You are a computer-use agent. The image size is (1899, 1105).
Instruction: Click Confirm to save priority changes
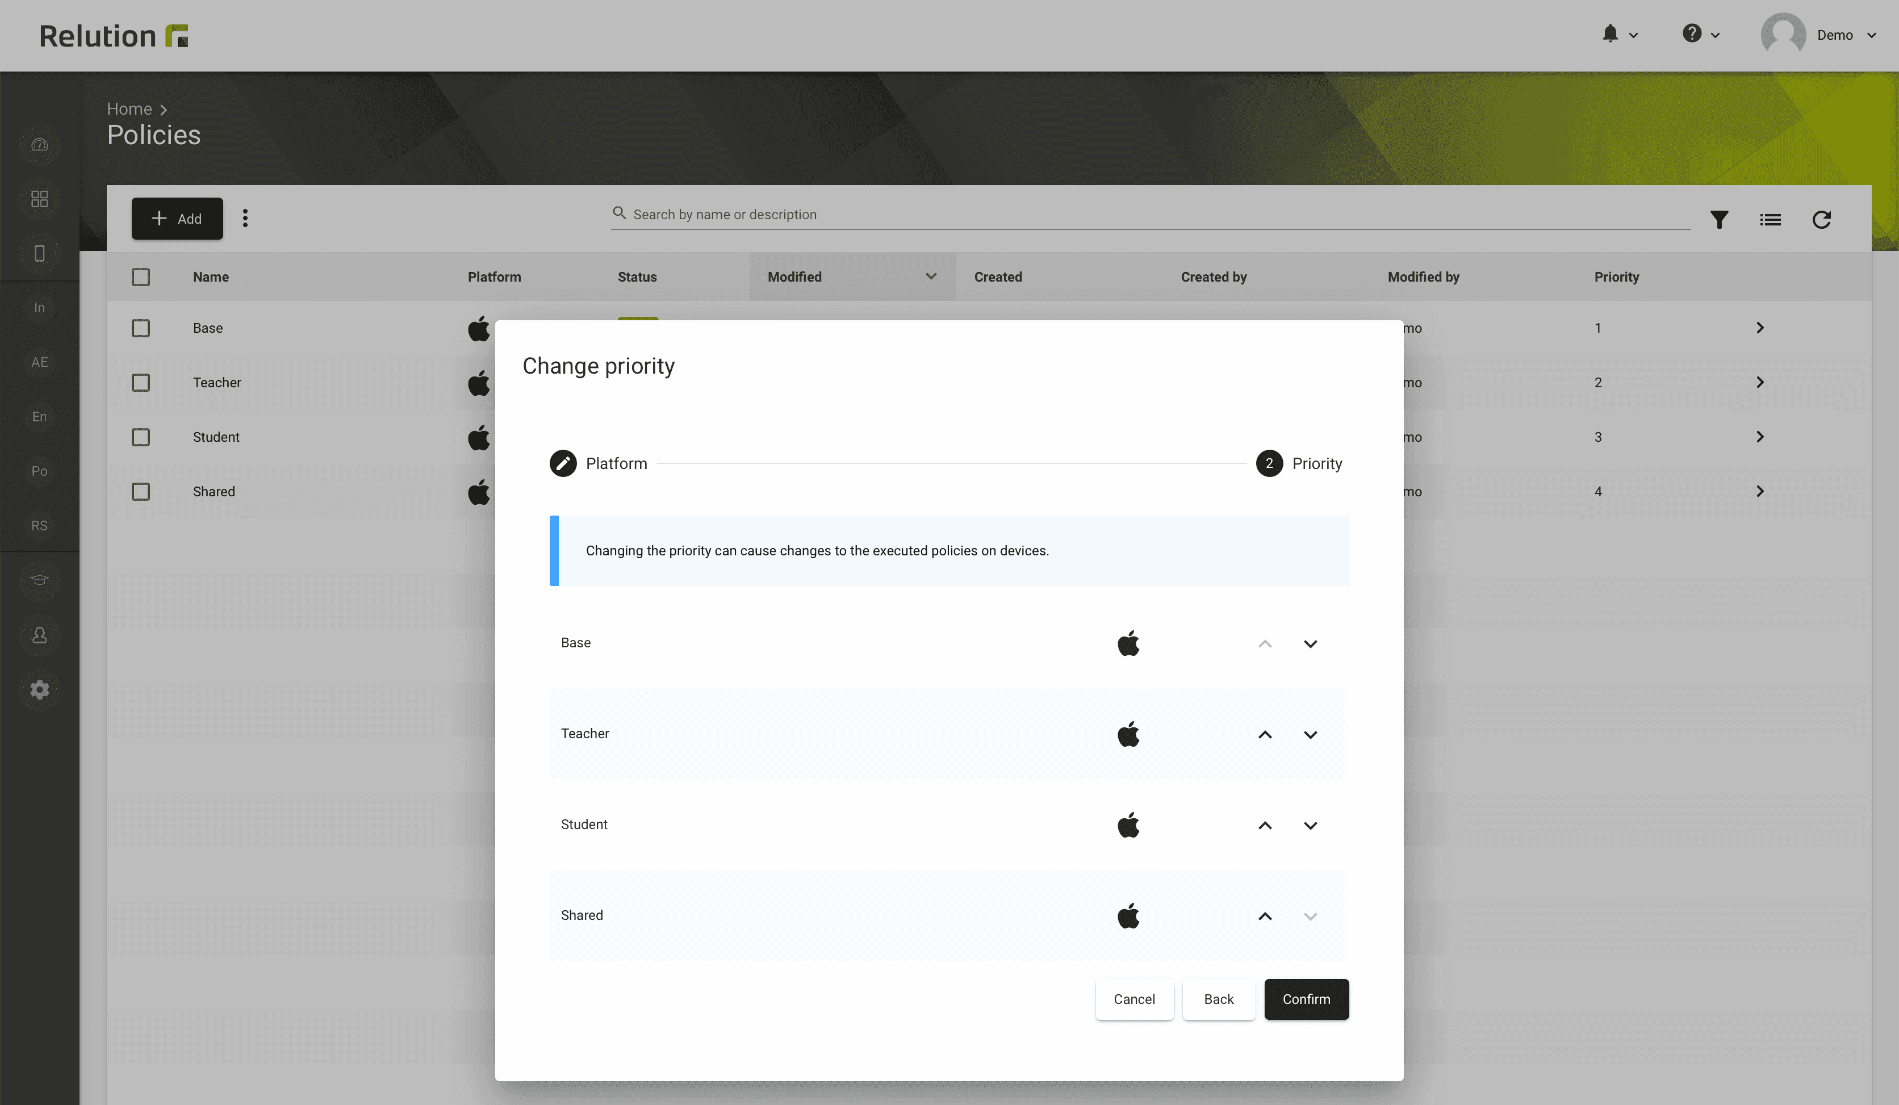pos(1306,998)
